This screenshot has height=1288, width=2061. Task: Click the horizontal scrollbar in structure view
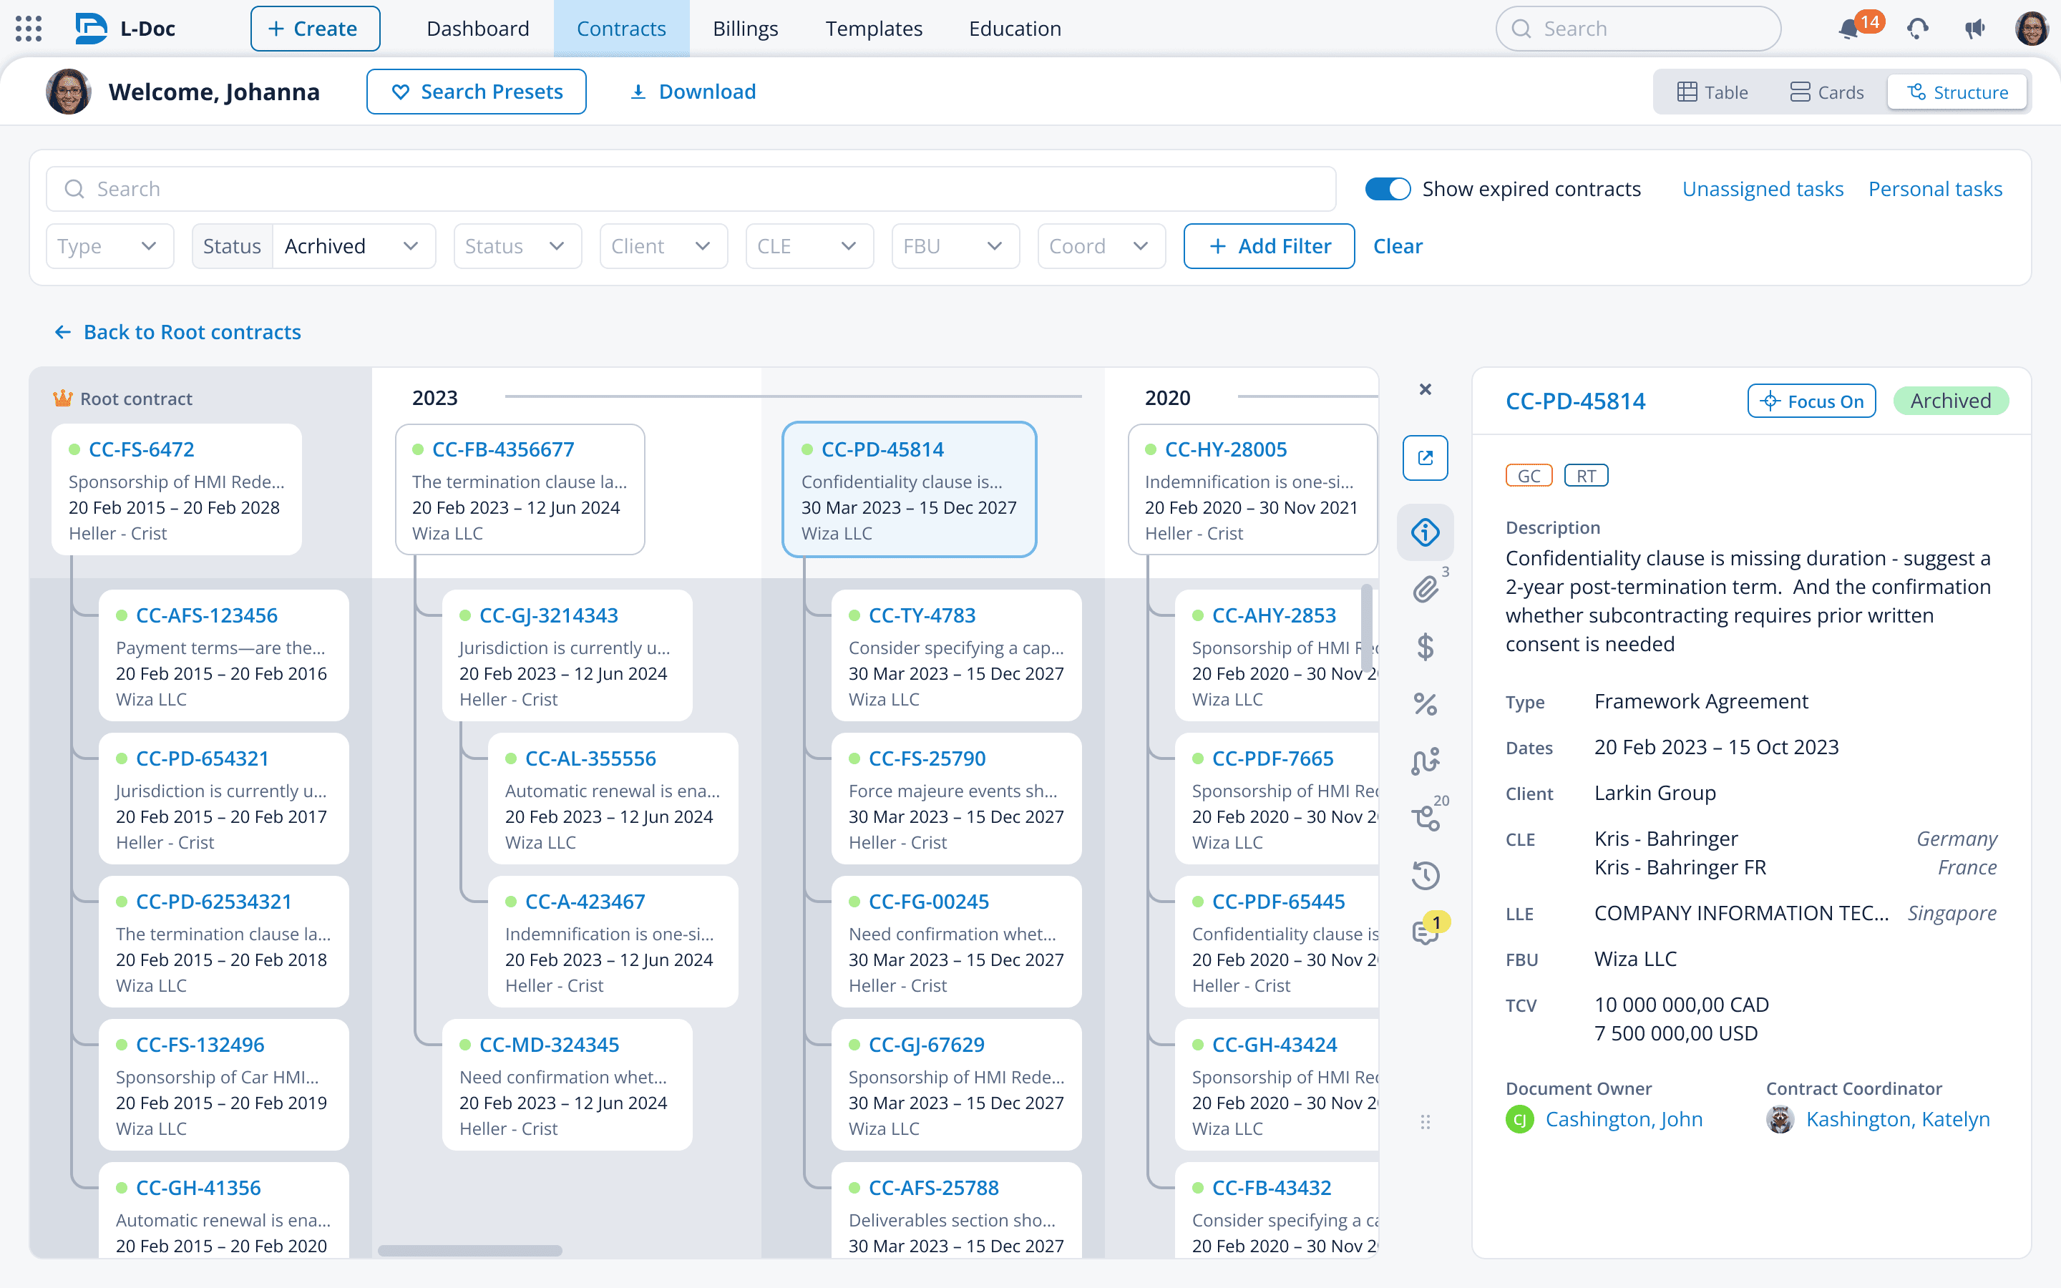tap(469, 1251)
